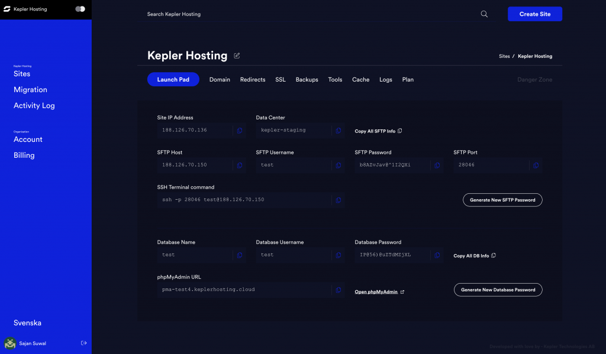Image resolution: width=606 pixels, height=354 pixels.
Task: Copy the Database Username value
Action: pos(339,255)
